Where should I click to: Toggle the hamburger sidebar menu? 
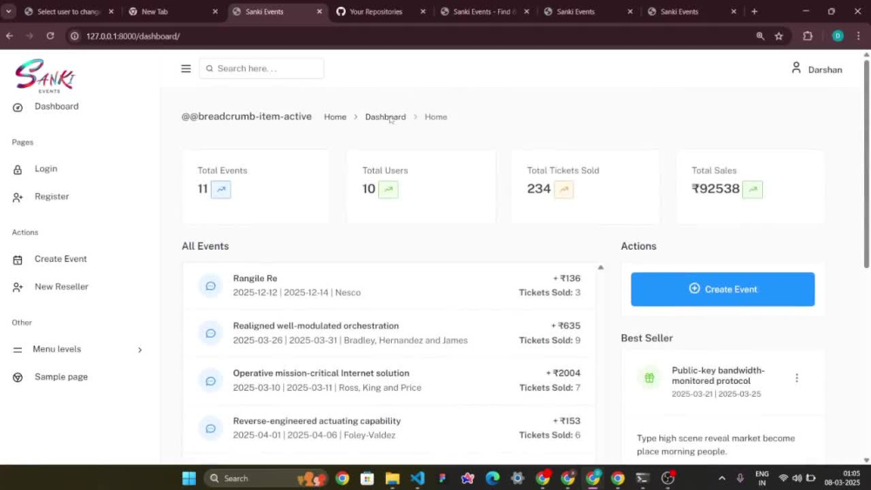186,69
